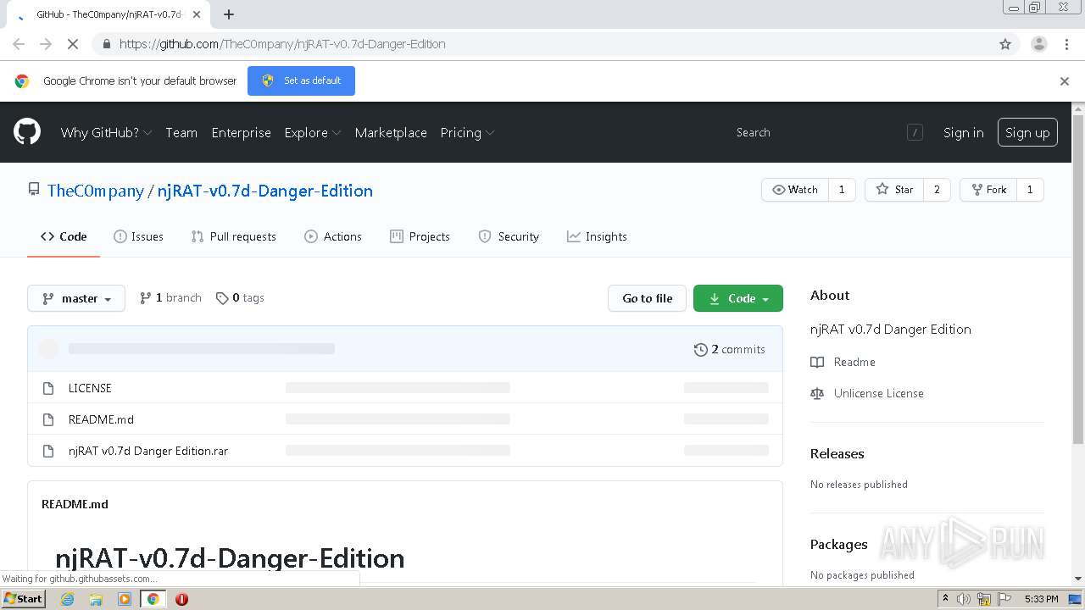Screen dimensions: 1085x610
Task: View site security padlock info
Action: click(x=106, y=44)
